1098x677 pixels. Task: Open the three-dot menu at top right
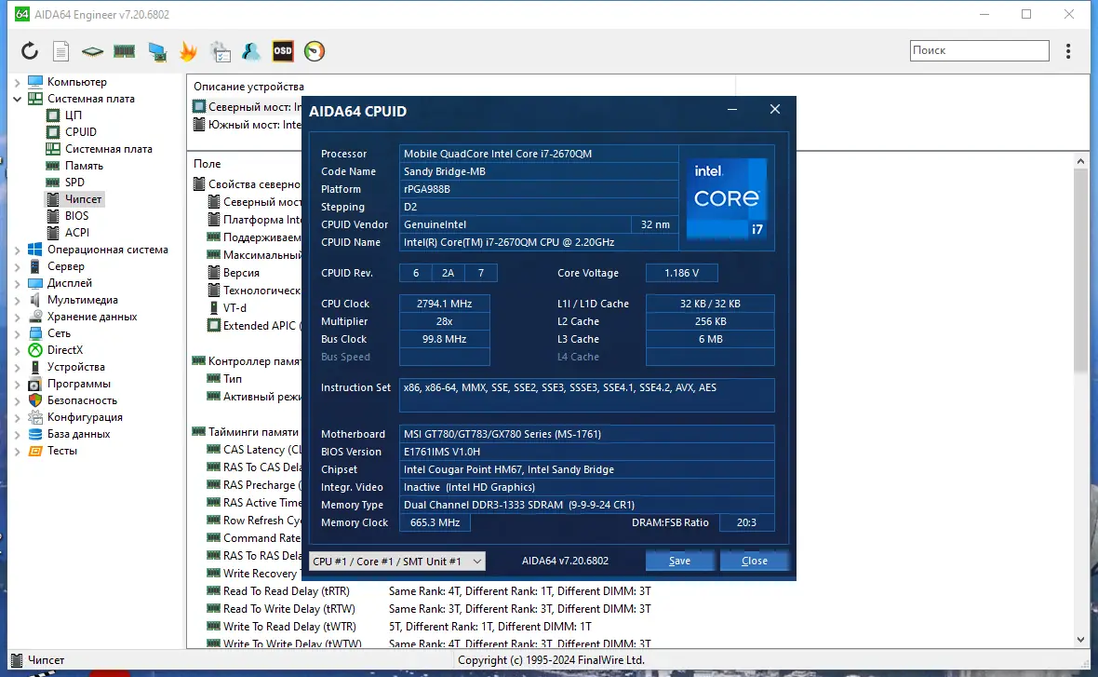click(x=1068, y=51)
